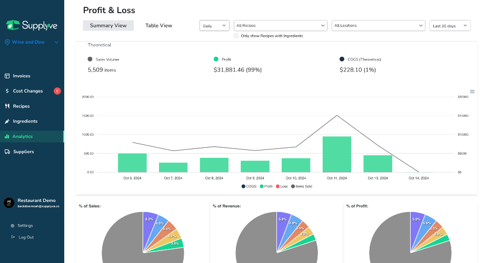Click the 'Profit & Loss' page title
Viewport: 487px width, 263px height.
[x=109, y=10]
